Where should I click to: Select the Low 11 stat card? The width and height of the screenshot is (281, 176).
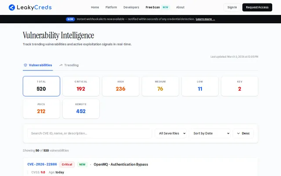coord(200,86)
